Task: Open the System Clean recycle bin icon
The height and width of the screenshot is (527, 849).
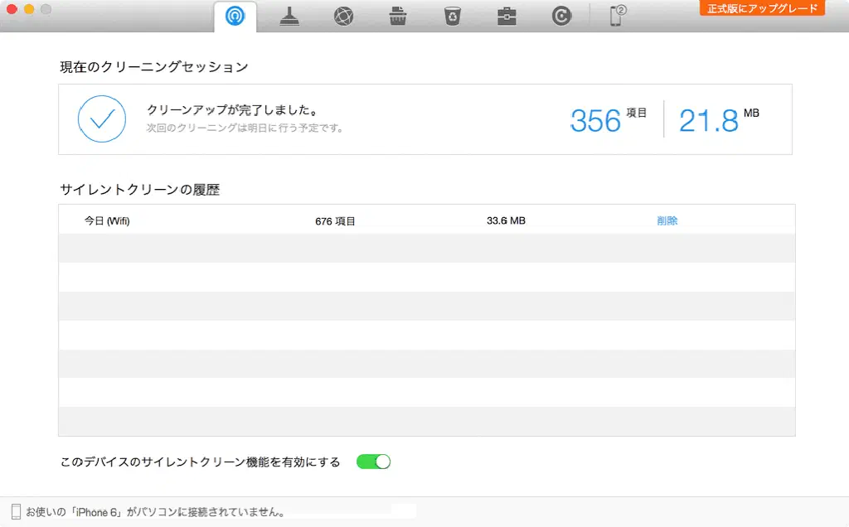Action: click(x=452, y=17)
